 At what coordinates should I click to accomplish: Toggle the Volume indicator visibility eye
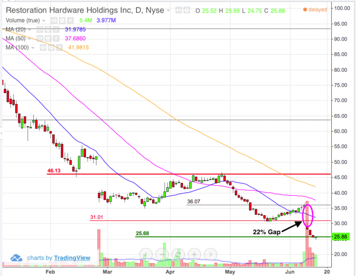tap(54, 21)
